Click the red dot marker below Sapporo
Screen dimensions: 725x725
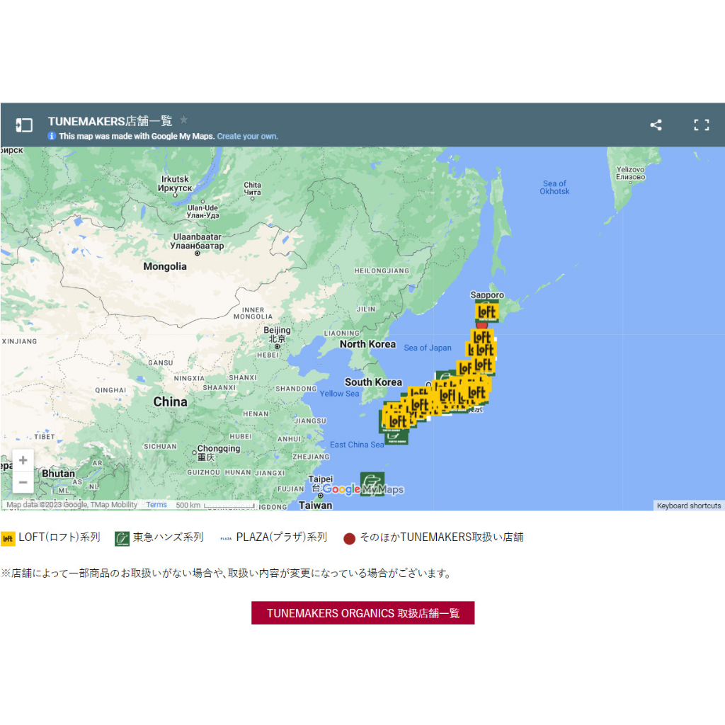(482, 325)
